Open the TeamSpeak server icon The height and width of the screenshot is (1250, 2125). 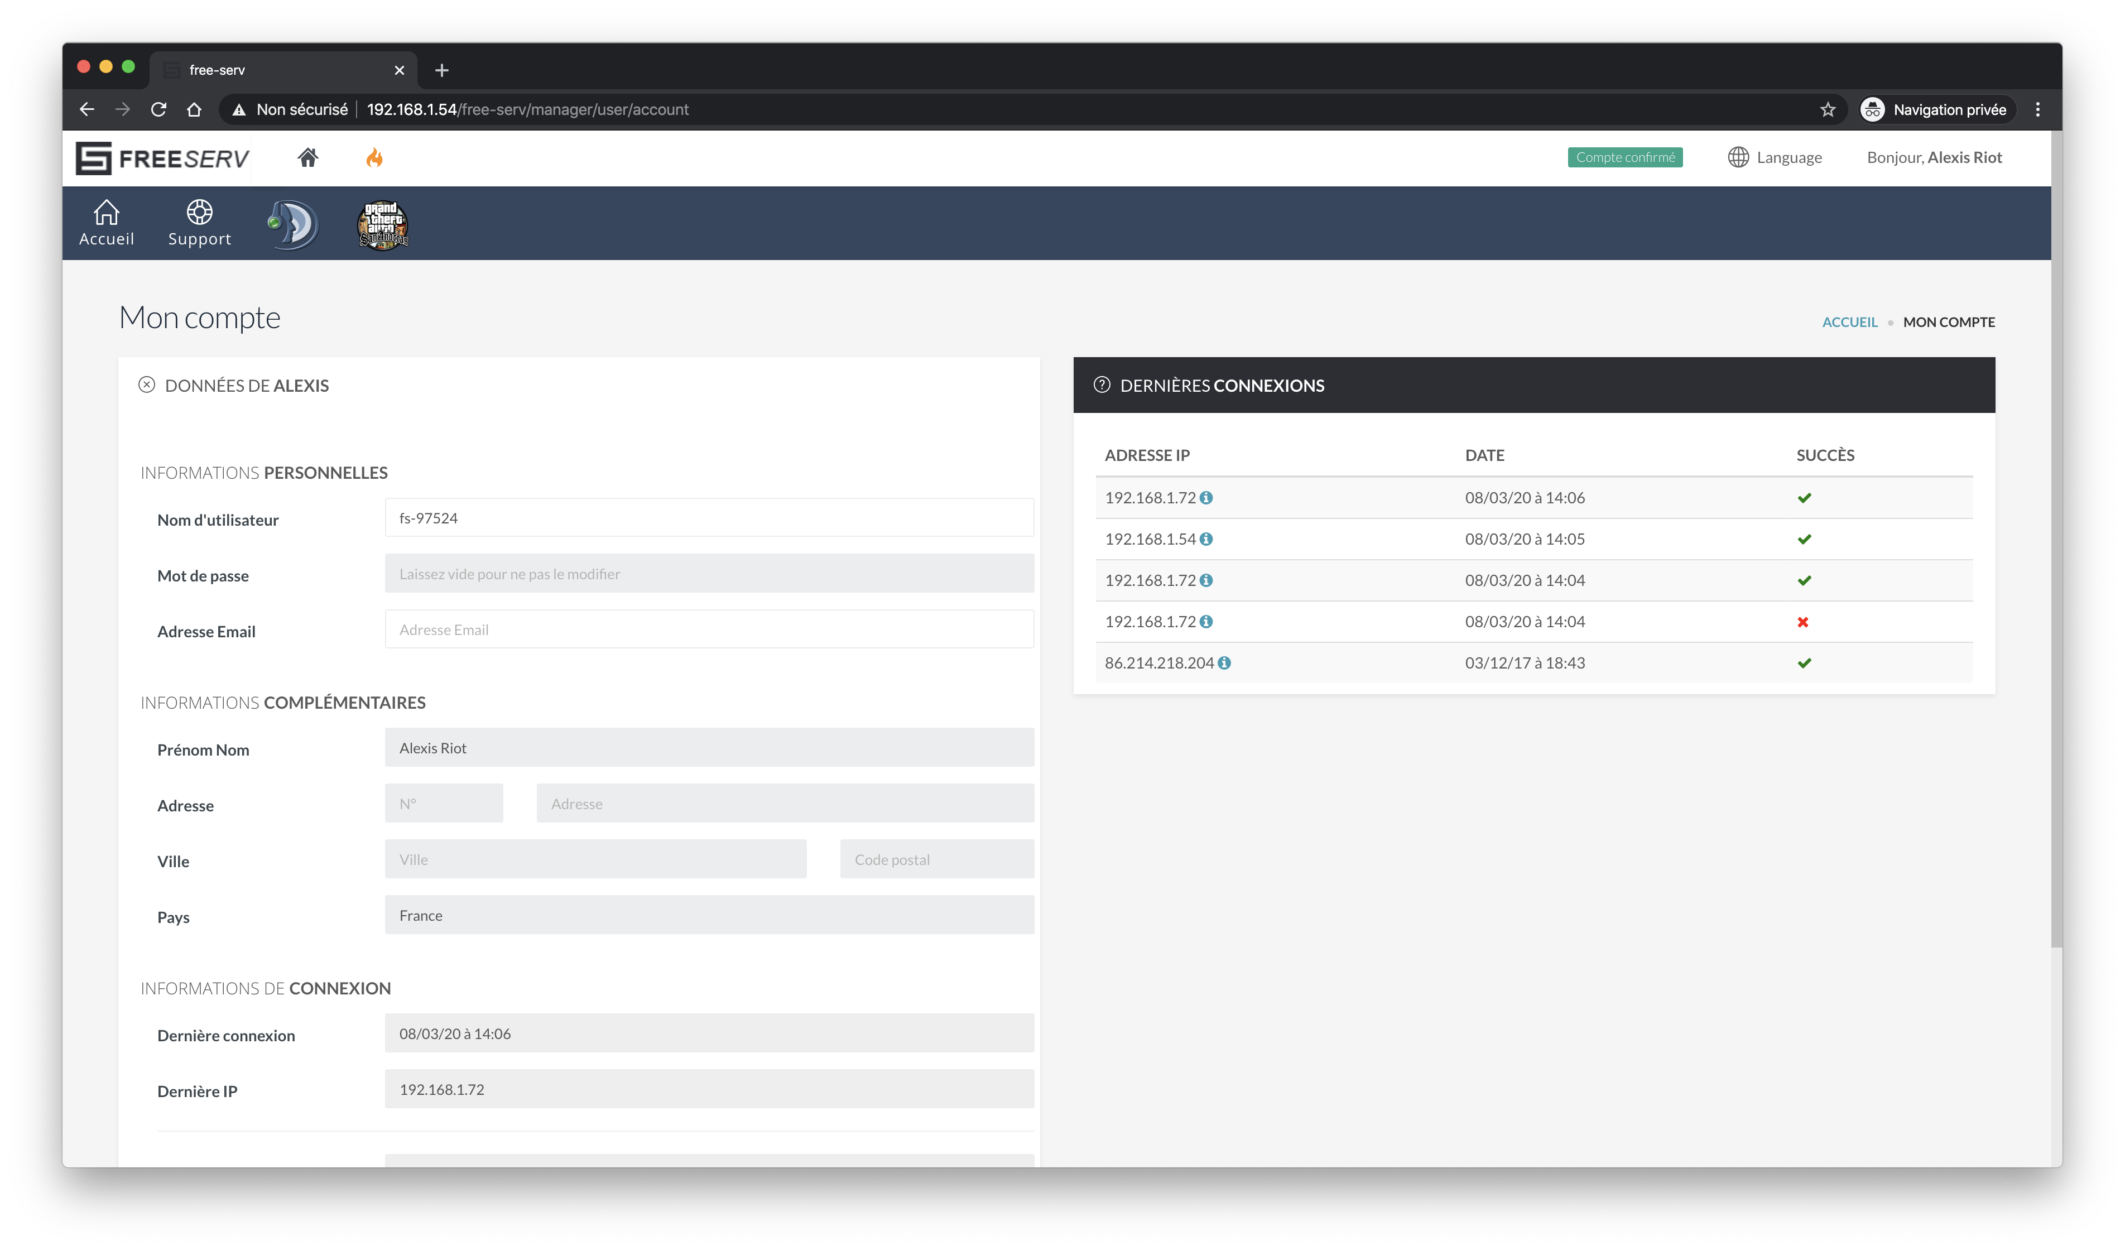coord(294,224)
